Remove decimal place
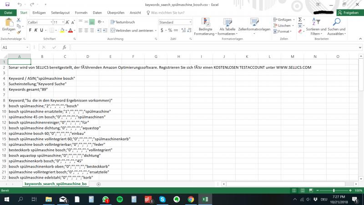This screenshot has height=205, width=364. (189, 30)
